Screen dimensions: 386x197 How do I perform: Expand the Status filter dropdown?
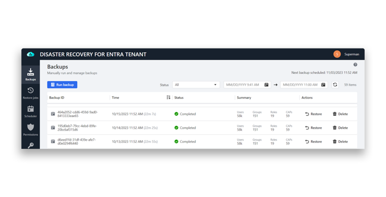pyautogui.click(x=196, y=85)
